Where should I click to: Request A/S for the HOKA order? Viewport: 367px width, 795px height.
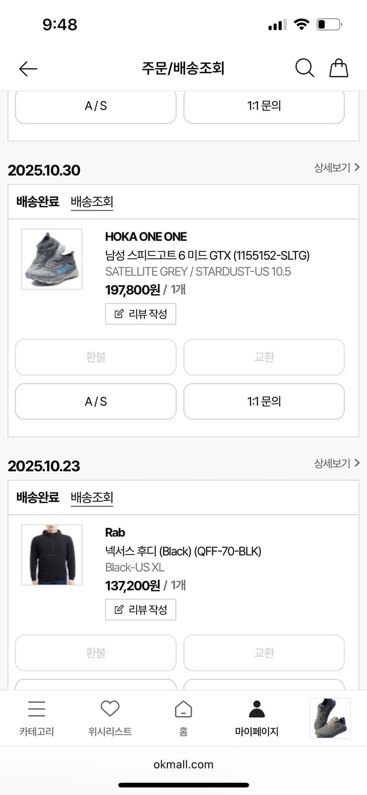click(x=95, y=401)
